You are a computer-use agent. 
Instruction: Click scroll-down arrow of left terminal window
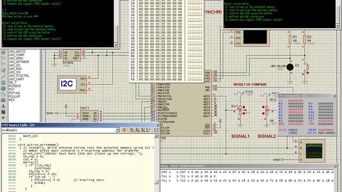[116, 45]
